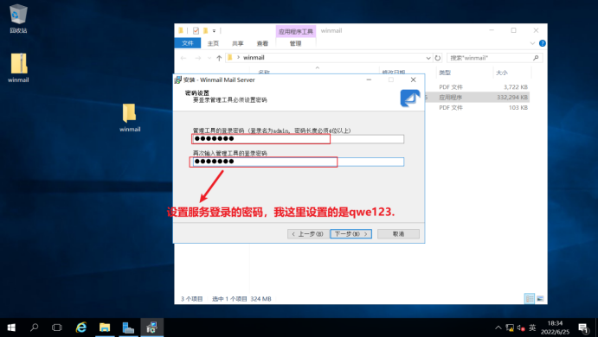Screen dimensions: 598x337
Task: Switch the input language indicator 英
Action: click(532, 327)
